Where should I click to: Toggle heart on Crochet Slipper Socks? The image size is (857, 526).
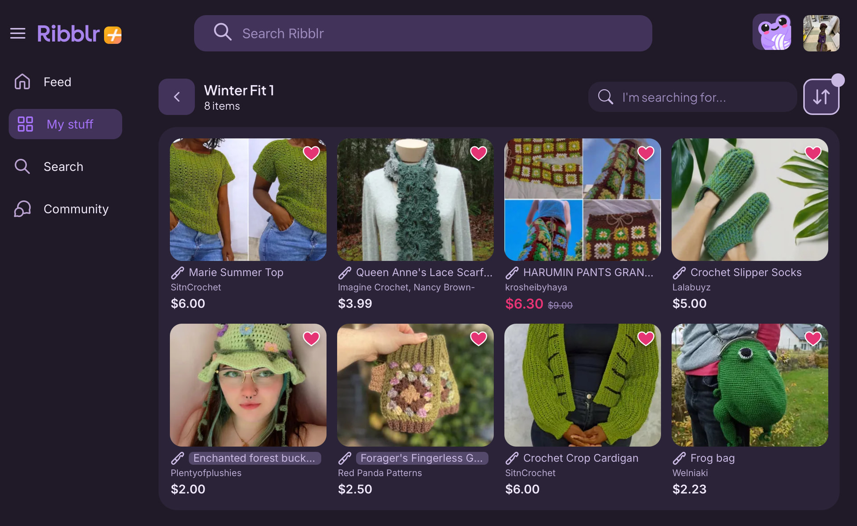click(813, 153)
